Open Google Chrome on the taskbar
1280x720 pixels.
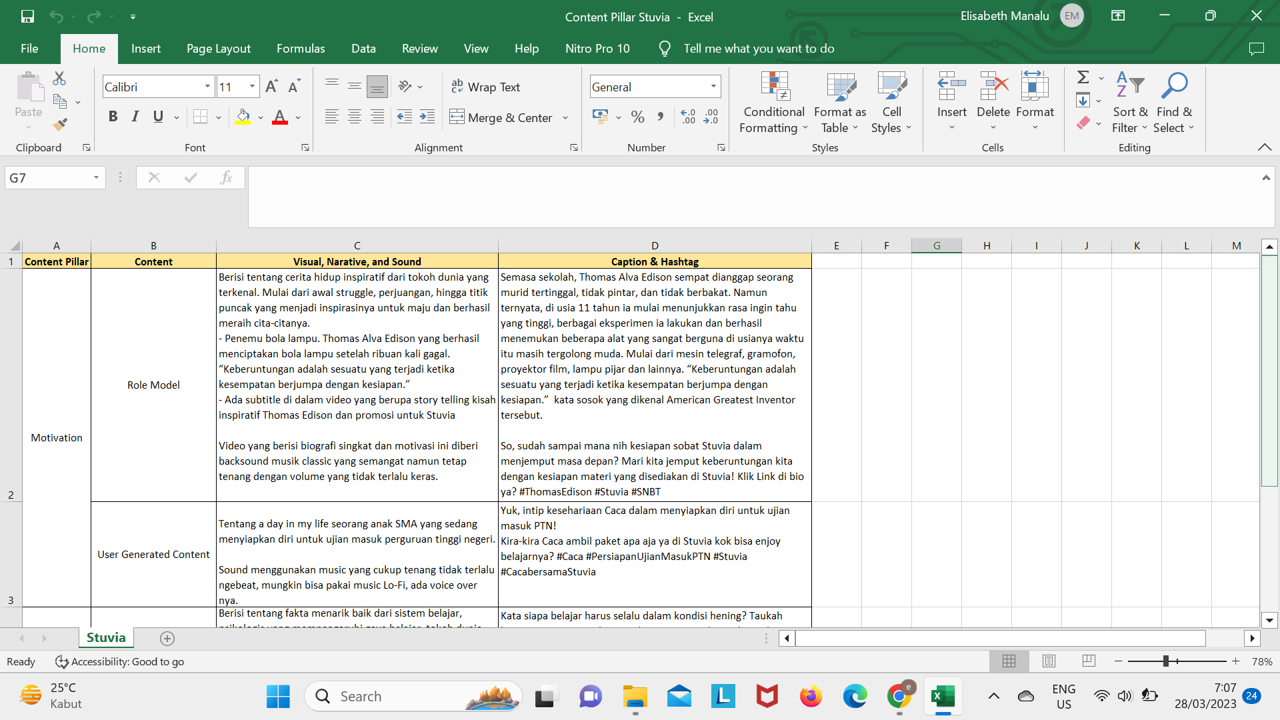[x=899, y=697]
